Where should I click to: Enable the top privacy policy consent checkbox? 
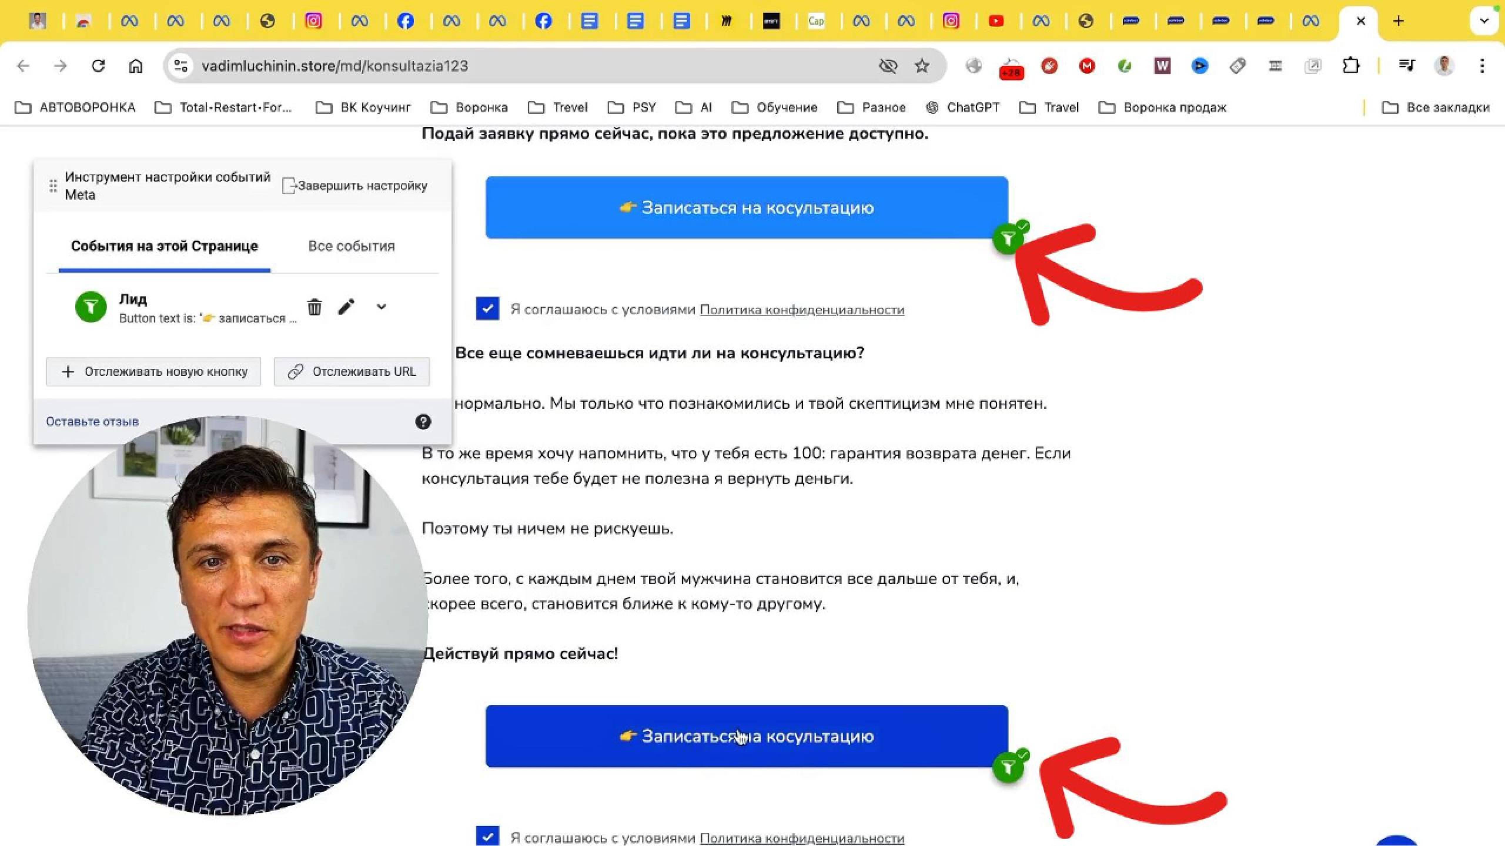(x=487, y=309)
